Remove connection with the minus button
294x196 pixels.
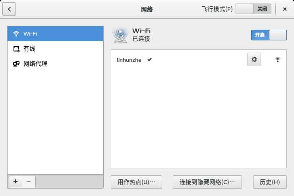pos(29,181)
